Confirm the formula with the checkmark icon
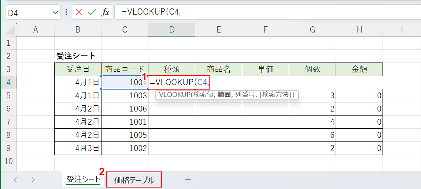Screen dimensions: 421x189 pyautogui.click(x=92, y=12)
